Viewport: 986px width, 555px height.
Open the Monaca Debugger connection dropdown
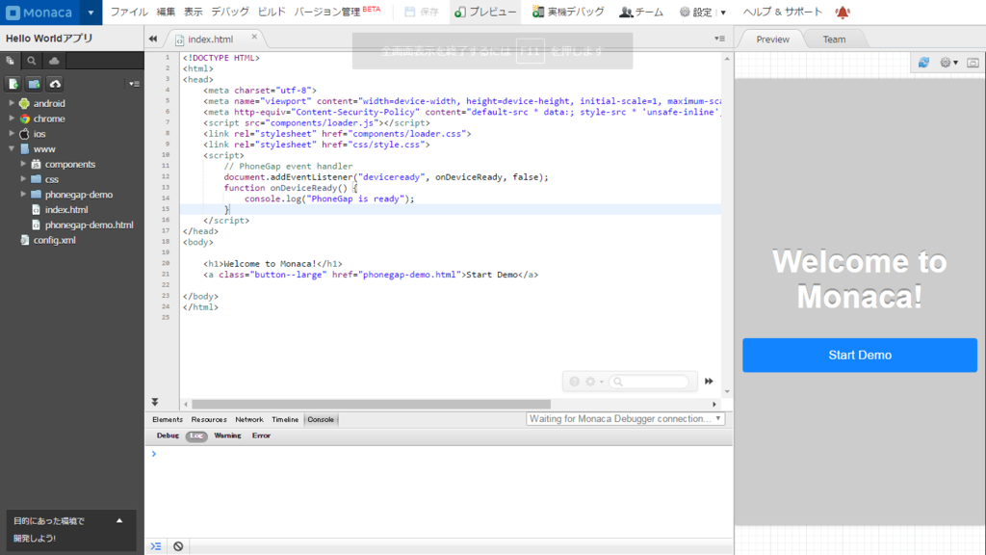625,419
